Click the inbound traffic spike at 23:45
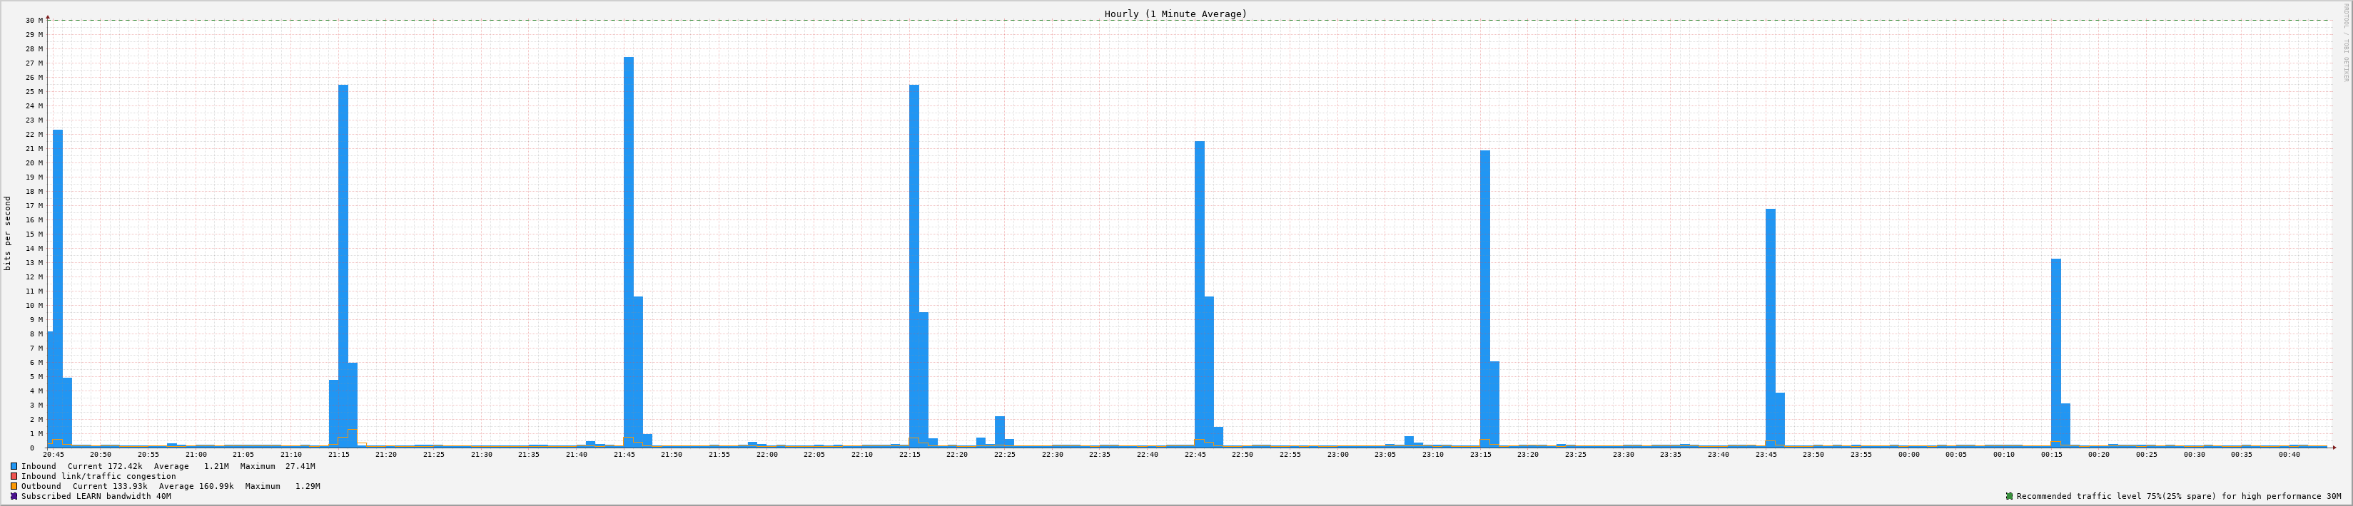Viewport: 2353px width, 506px height. click(x=1770, y=329)
